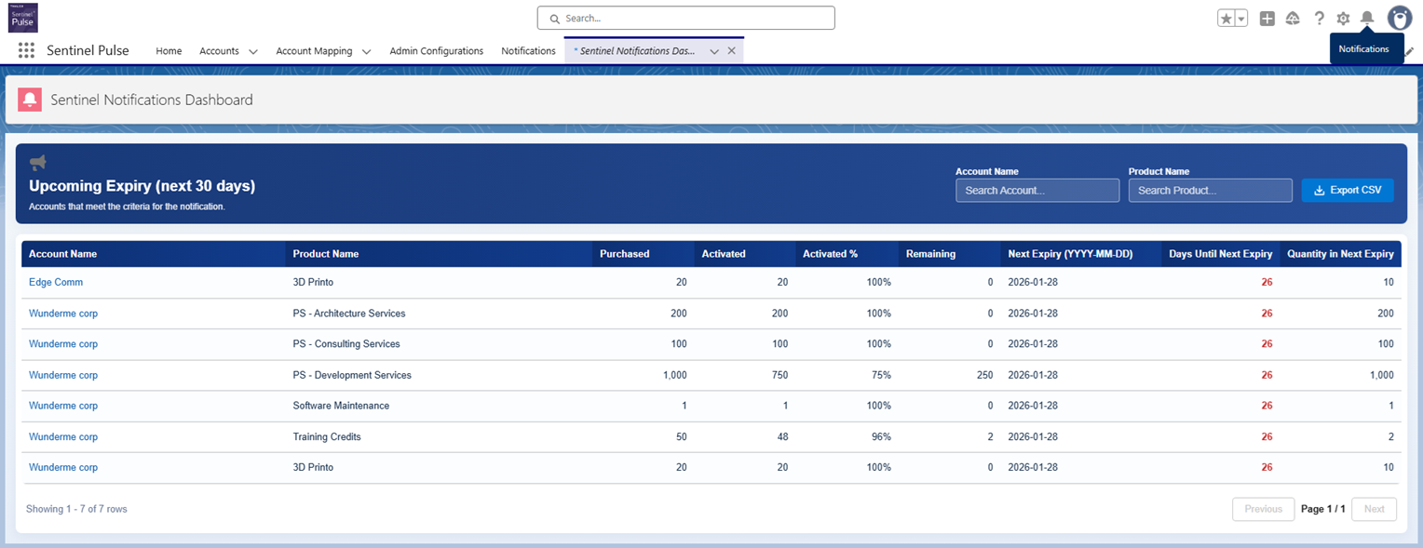Expand the Account Mapping dropdown chevron
This screenshot has width=1423, height=548.
pos(366,52)
